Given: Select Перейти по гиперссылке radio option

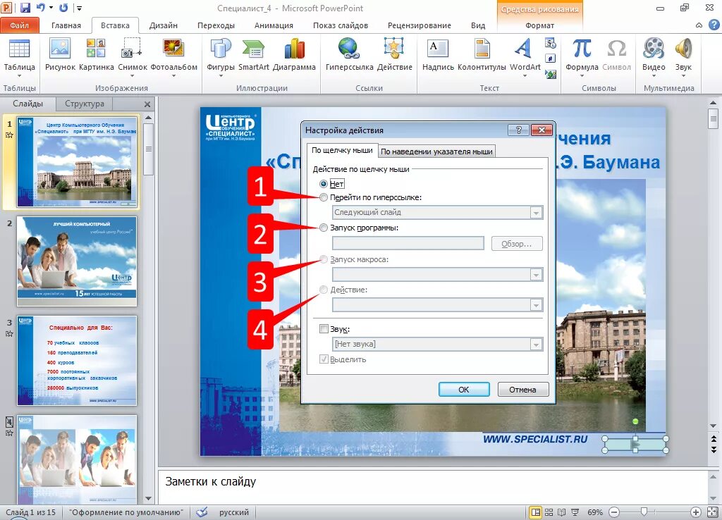Looking at the screenshot, I should (x=324, y=197).
